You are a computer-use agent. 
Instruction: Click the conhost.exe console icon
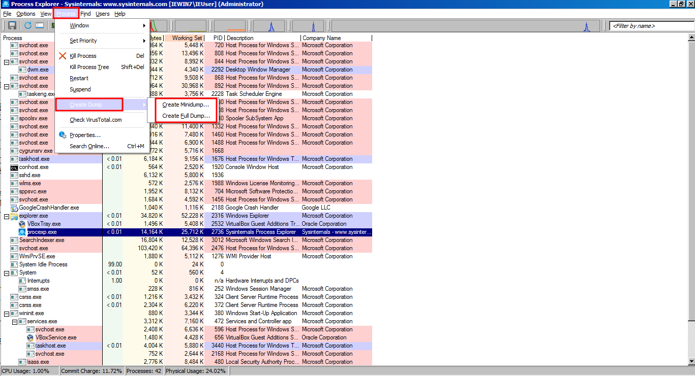[14, 167]
